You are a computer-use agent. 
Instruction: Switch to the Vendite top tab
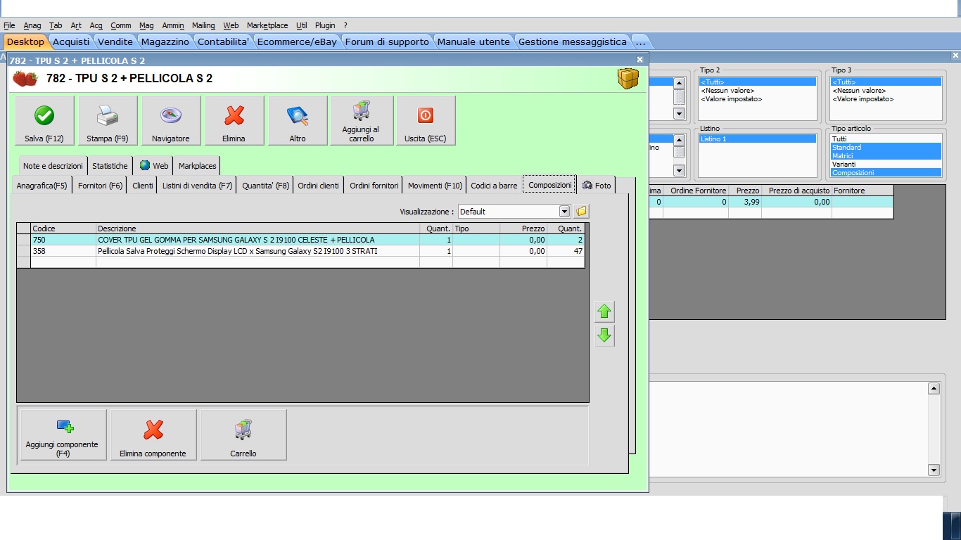pos(115,41)
